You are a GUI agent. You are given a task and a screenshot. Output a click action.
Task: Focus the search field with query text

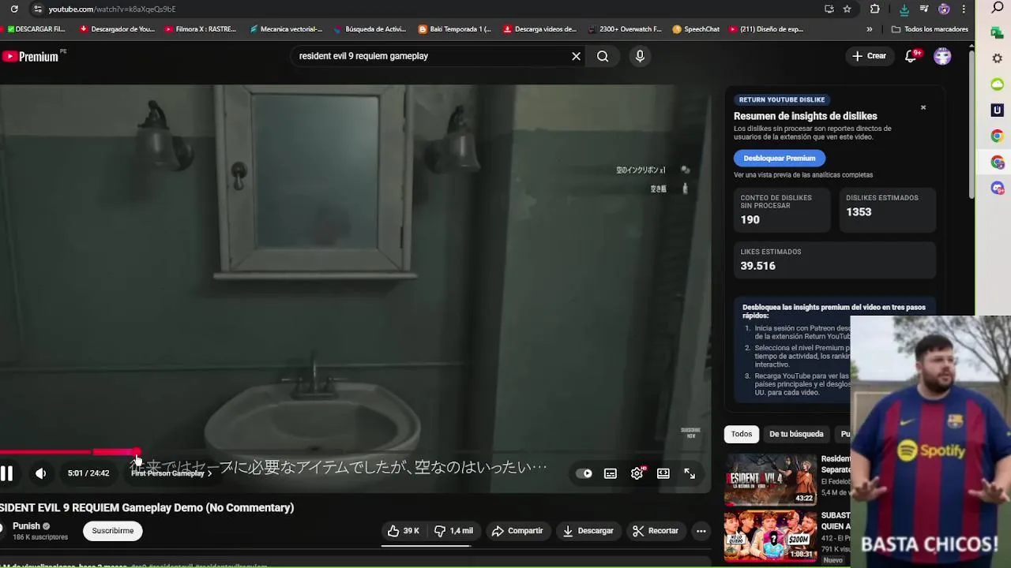pyautogui.click(x=430, y=56)
